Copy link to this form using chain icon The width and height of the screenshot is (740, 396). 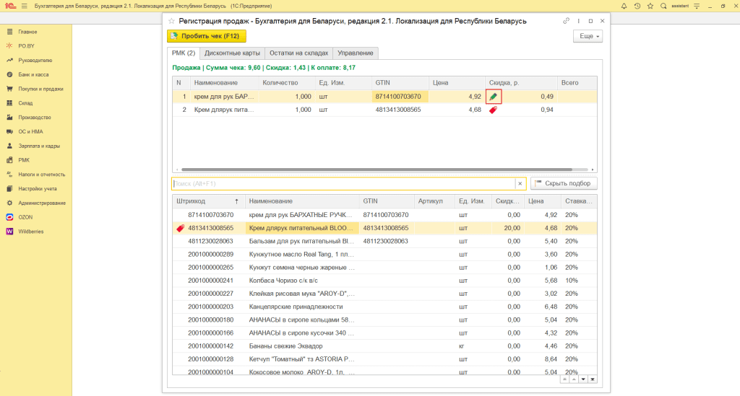coord(566,21)
